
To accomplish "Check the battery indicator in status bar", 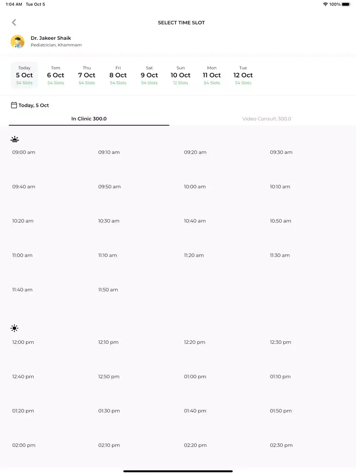I will 346,4.
